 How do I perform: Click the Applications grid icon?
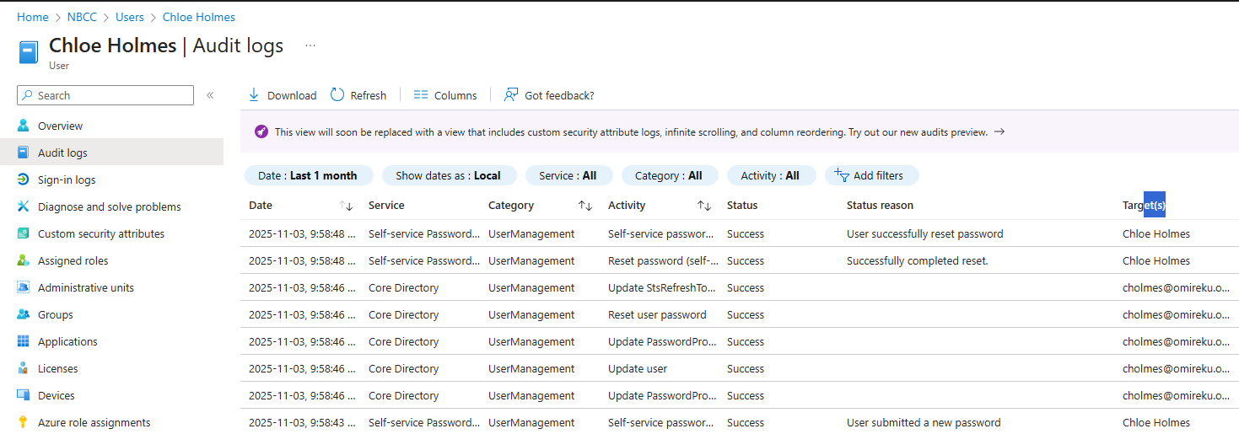coord(23,341)
